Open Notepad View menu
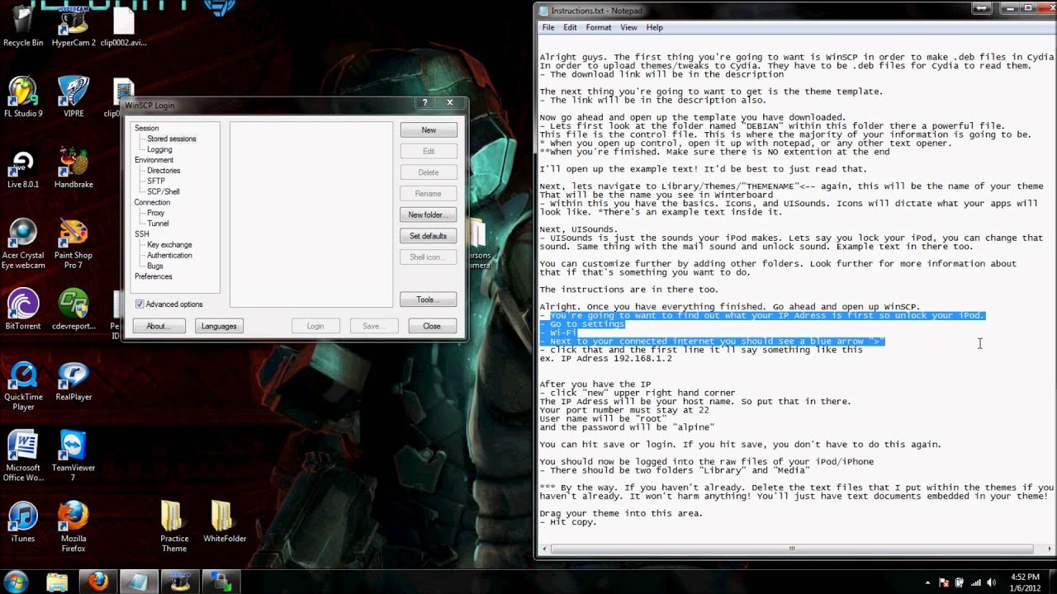The image size is (1057, 594). click(628, 27)
